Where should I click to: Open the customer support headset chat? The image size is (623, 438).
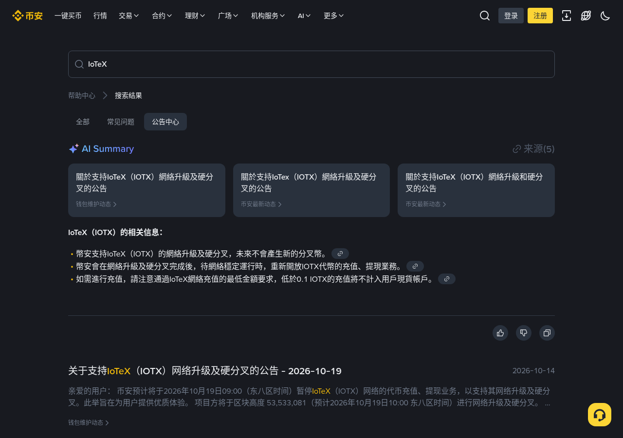click(600, 415)
